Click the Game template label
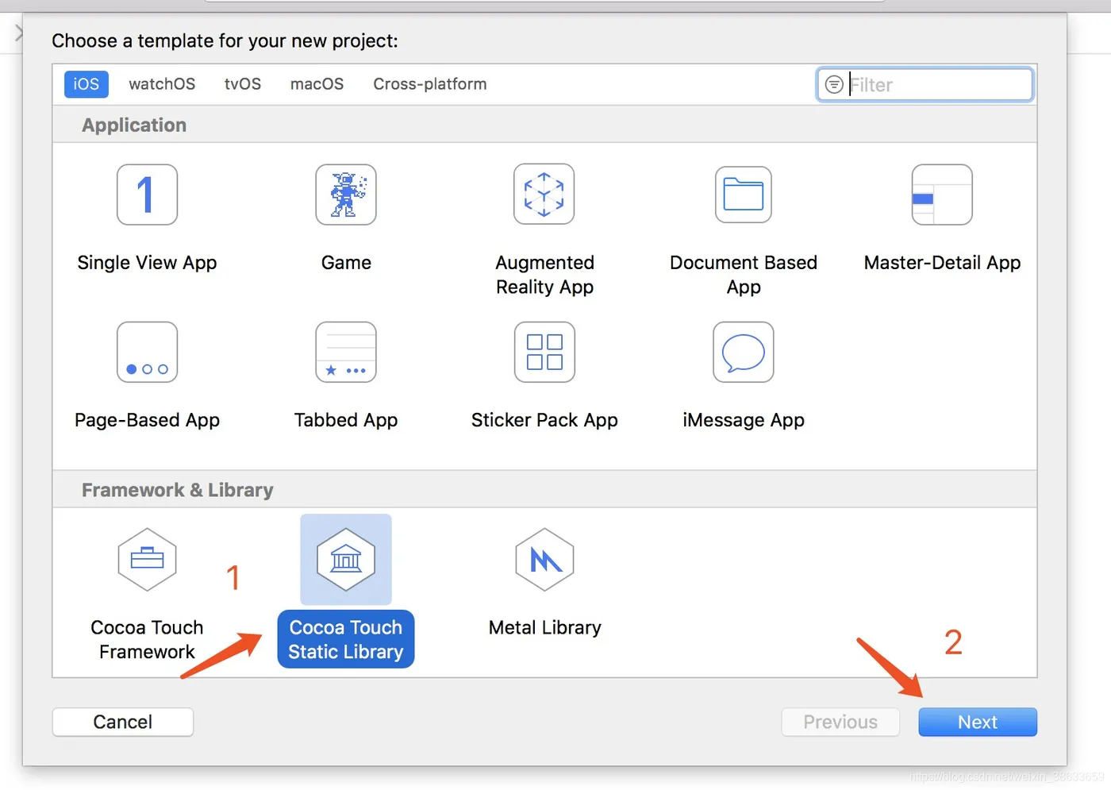 pos(346,263)
